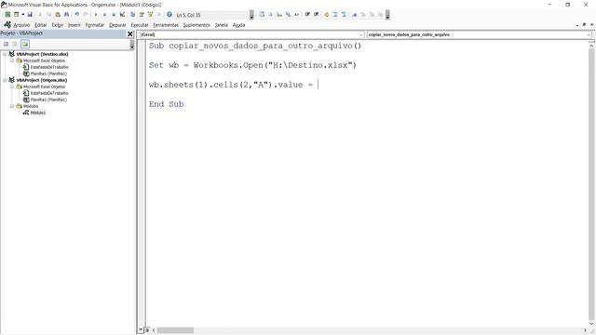Open the Executar menu
The image size is (596, 335).
pyautogui.click(x=140, y=25)
